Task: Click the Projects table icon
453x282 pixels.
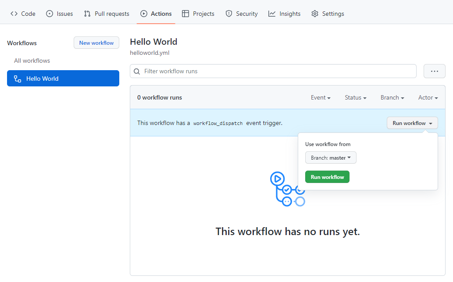Action: click(x=185, y=14)
